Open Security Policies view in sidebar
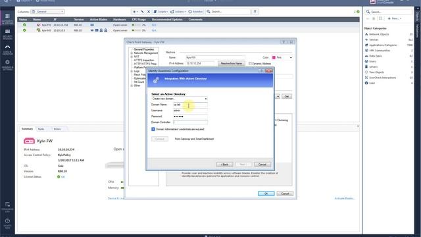 (x=7, y=34)
